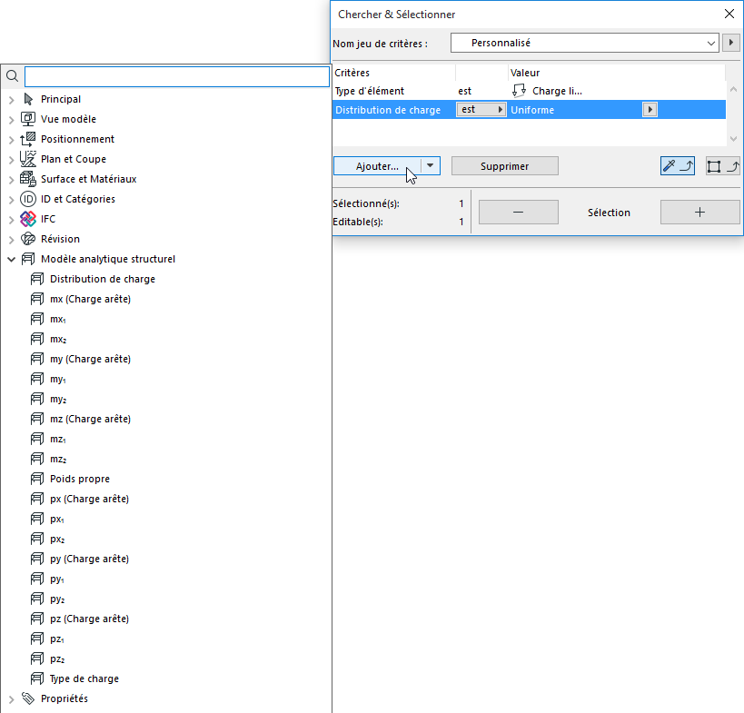The height and width of the screenshot is (713, 744).
Task: Select mx (Charge arête) criterion
Action: click(90, 299)
